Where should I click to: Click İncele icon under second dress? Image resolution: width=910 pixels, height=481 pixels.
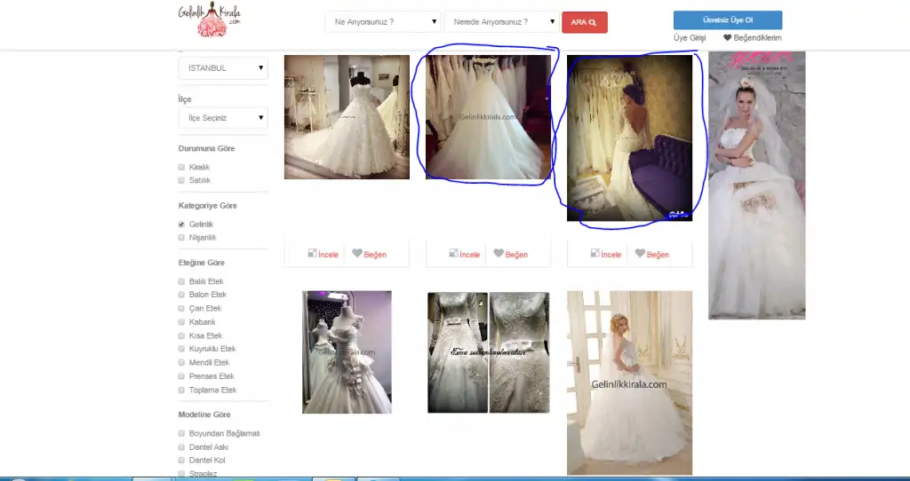point(454,254)
